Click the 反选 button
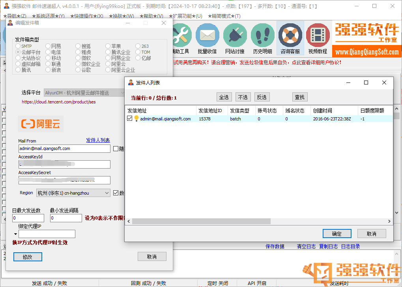The height and width of the screenshot is (287, 402). [262, 97]
